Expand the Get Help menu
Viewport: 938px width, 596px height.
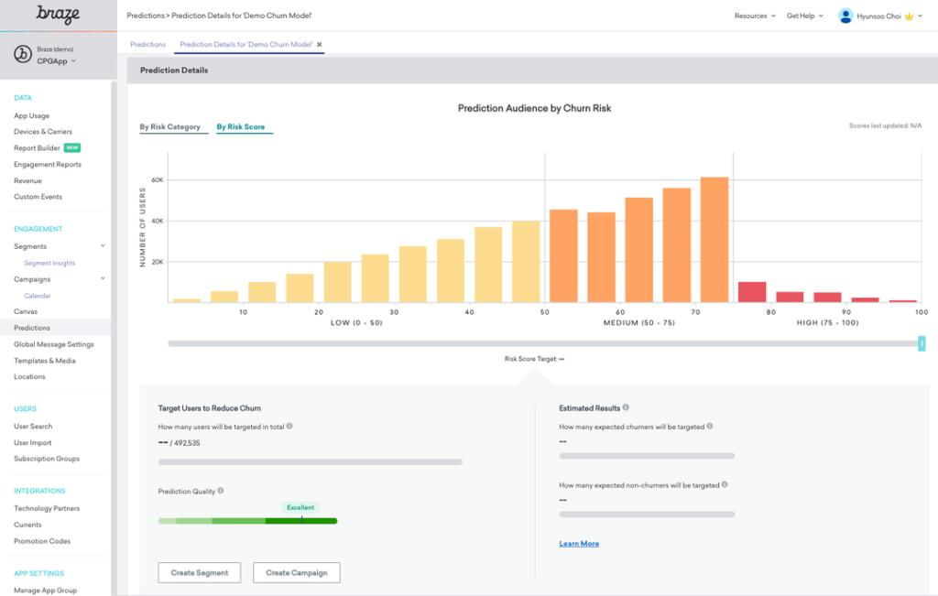(804, 16)
